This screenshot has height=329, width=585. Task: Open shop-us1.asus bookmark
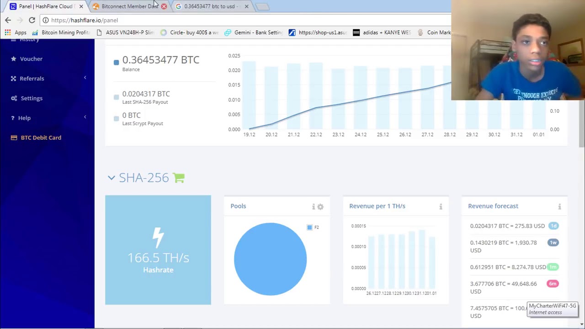click(x=318, y=32)
